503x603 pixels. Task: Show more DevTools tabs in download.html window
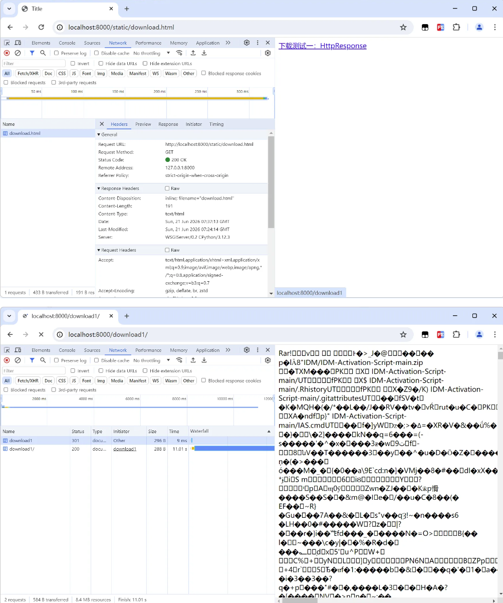[x=228, y=43]
